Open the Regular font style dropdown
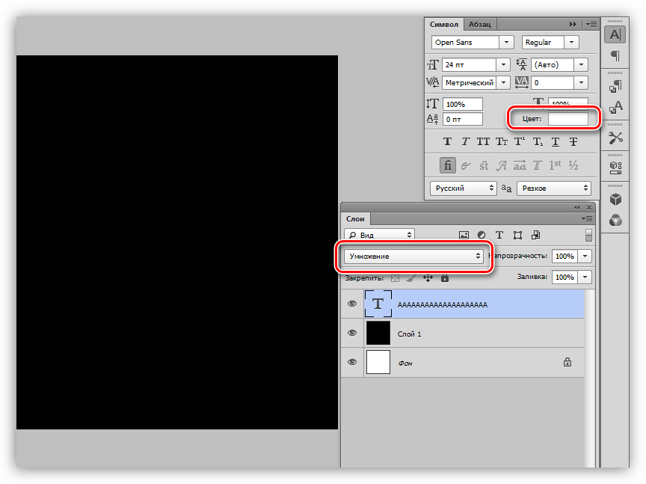The height and width of the screenshot is (484, 646). [571, 42]
